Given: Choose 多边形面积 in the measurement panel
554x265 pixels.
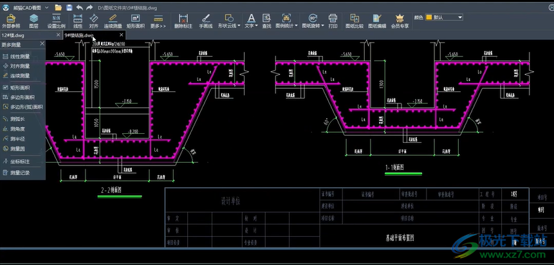Looking at the screenshot, I should pos(23,97).
